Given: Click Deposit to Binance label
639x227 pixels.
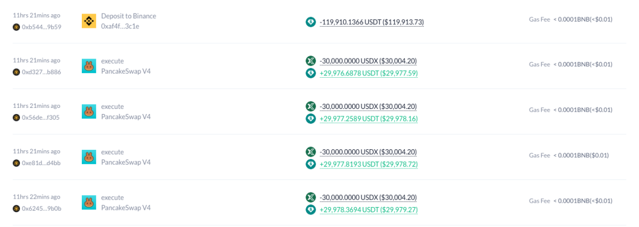Looking at the screenshot, I should pyautogui.click(x=128, y=16).
